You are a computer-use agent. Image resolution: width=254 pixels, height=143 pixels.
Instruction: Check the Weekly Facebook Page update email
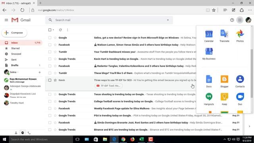tap(50, 108)
